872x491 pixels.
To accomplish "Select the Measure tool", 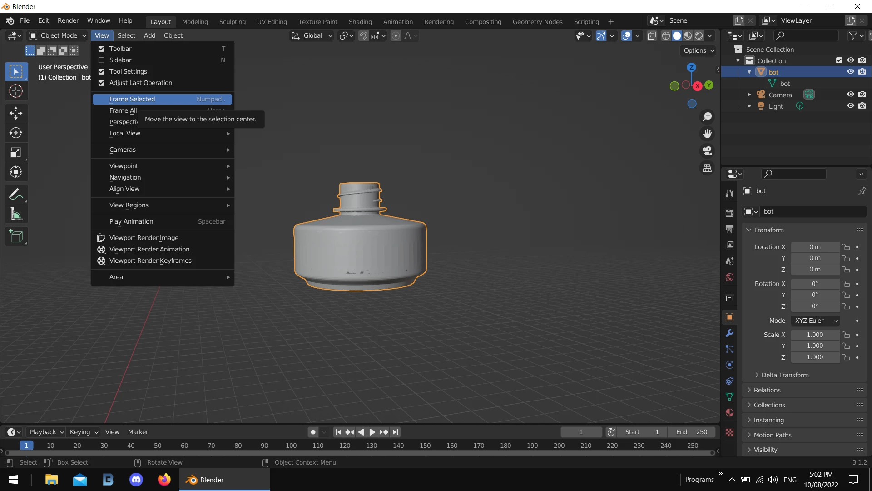I will click(16, 214).
